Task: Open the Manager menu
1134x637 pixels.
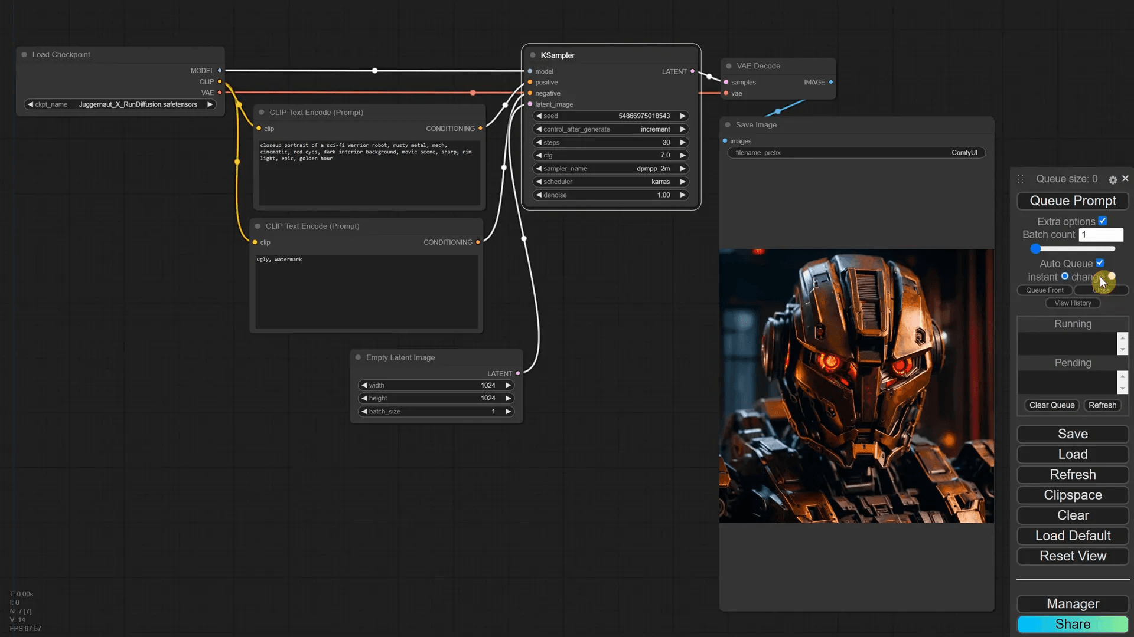Action: [x=1073, y=604]
